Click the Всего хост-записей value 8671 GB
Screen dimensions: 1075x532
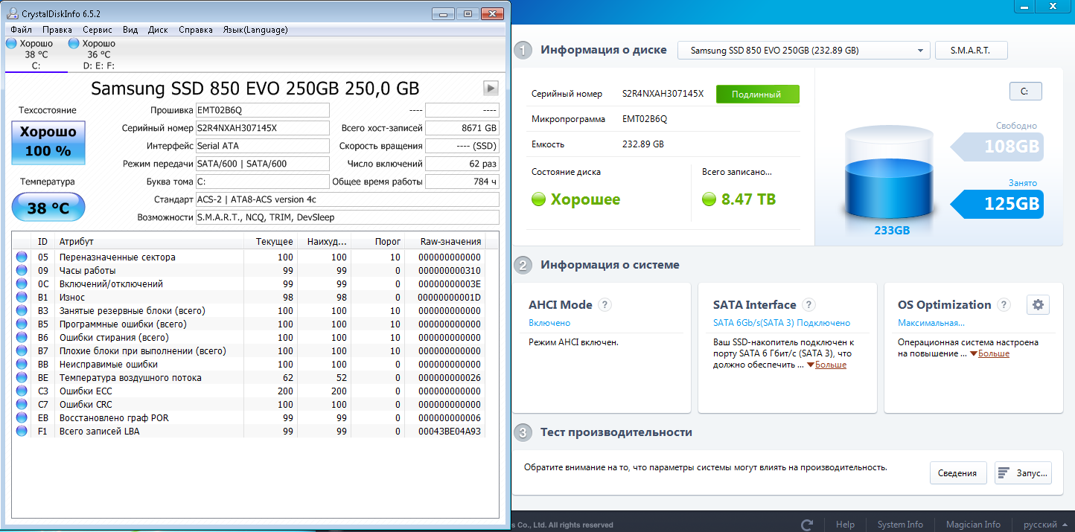click(x=462, y=128)
